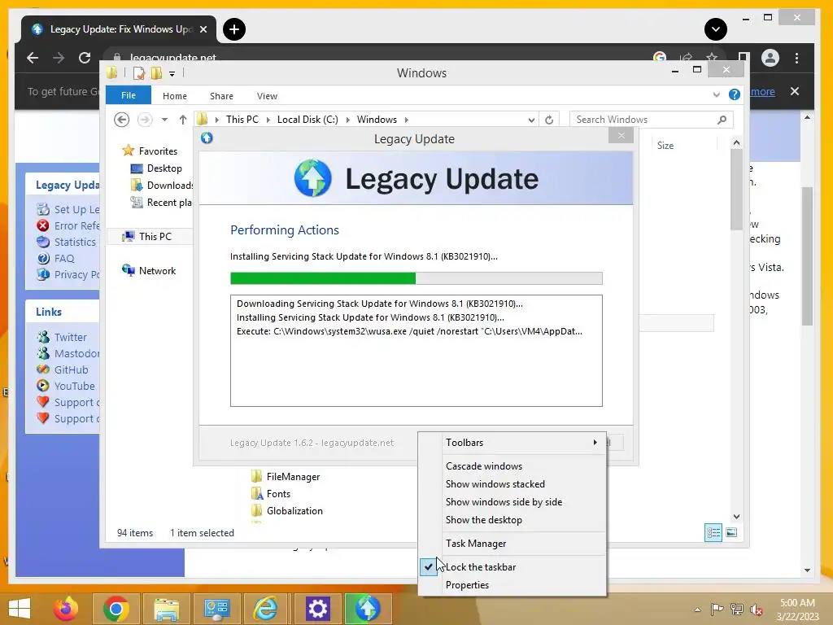Reload the Chrome page

click(85, 58)
